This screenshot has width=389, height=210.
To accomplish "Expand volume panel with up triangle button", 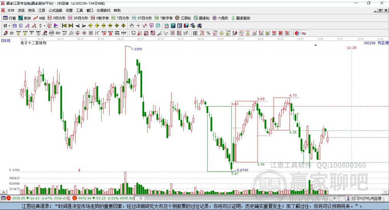I will (x=3, y=192).
